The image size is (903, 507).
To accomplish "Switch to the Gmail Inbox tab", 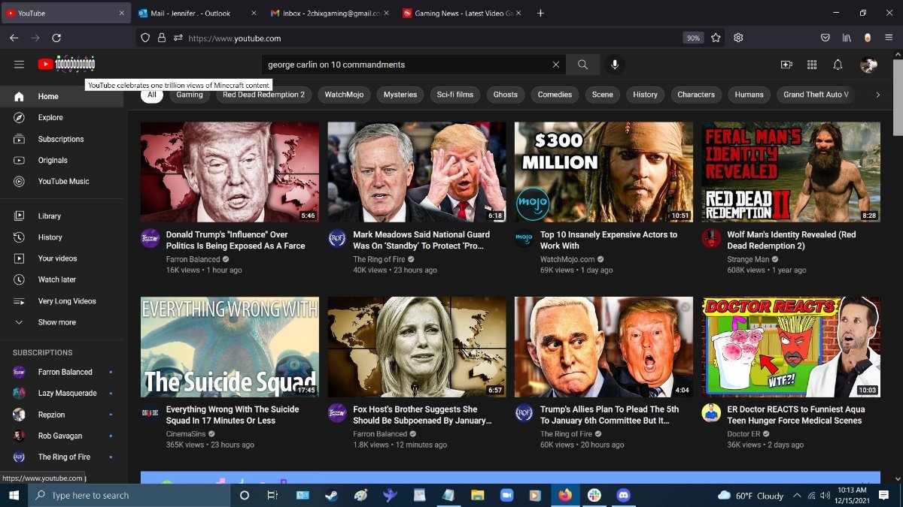I will (330, 13).
